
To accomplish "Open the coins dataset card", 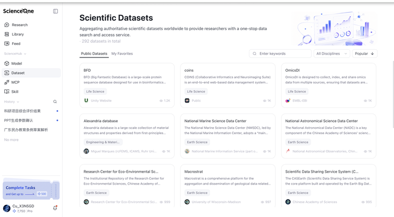I will coord(228,85).
